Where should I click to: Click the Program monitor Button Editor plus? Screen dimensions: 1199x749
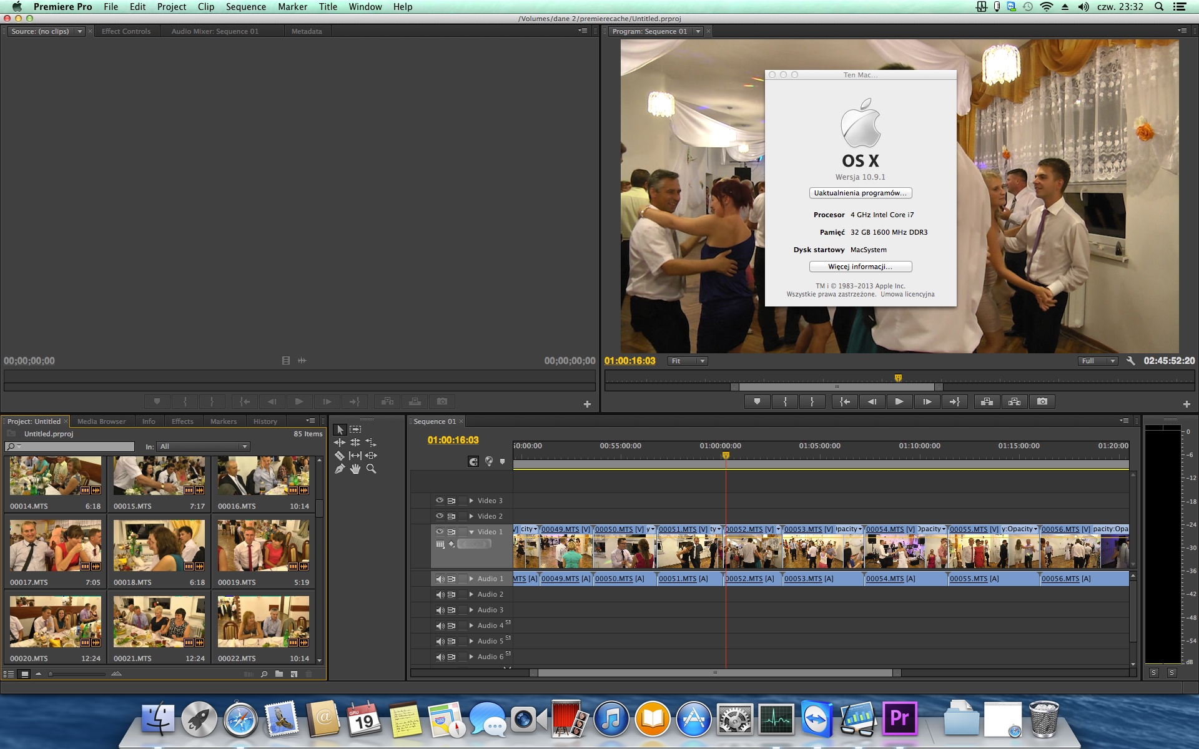[1187, 404]
